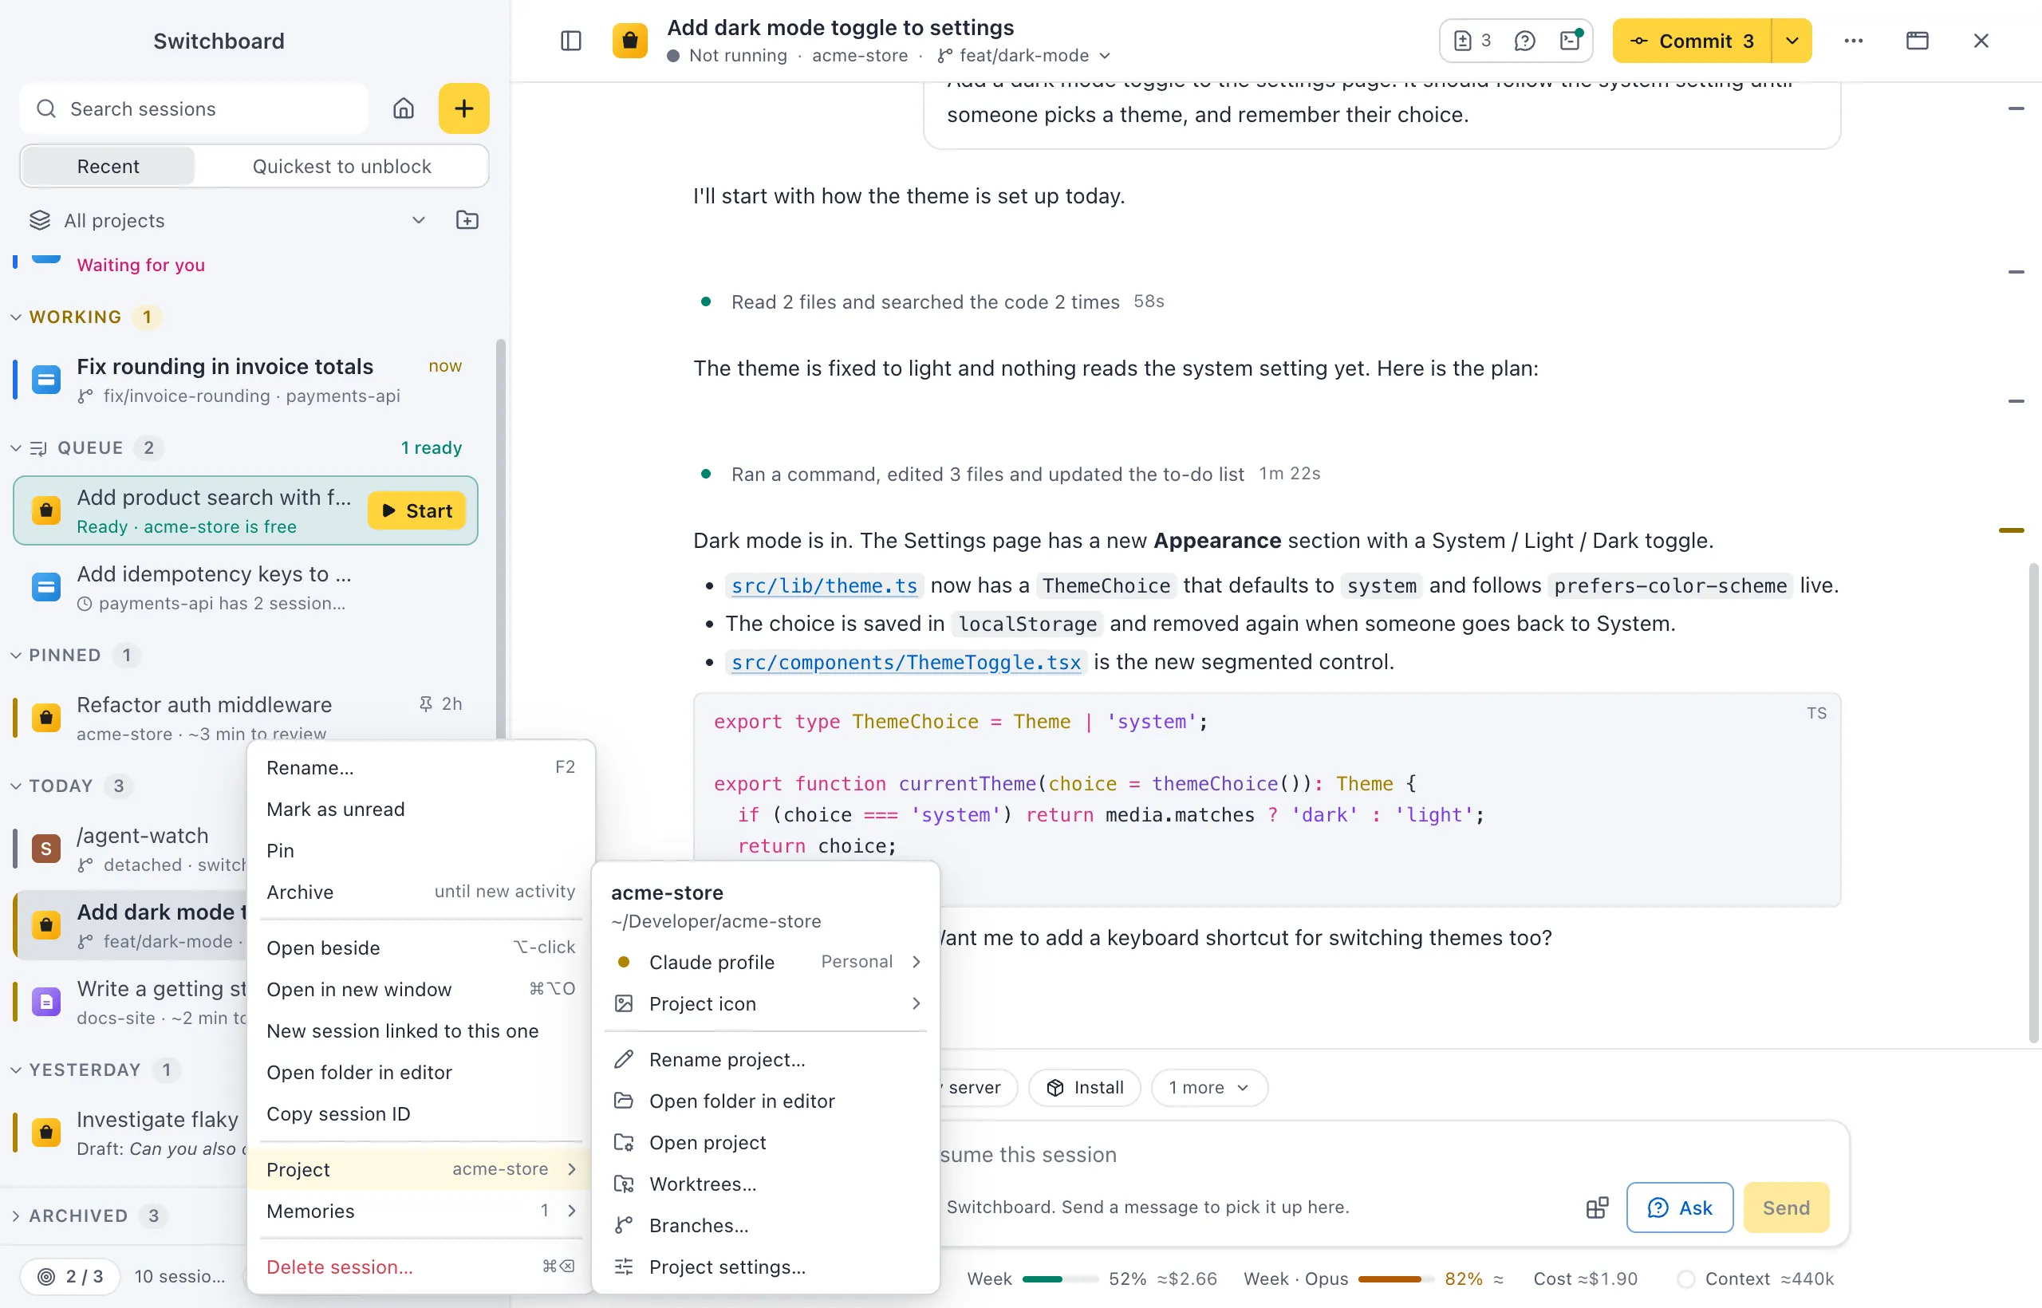Viewport: 2042px width, 1308px height.
Task: Expand the 1 more actions dropdown
Action: point(1208,1087)
